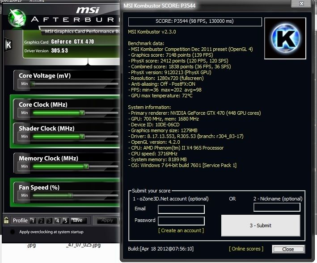Select Afterburner profile slot 3
Viewport: 317px width, 263px height.
click(x=49, y=221)
